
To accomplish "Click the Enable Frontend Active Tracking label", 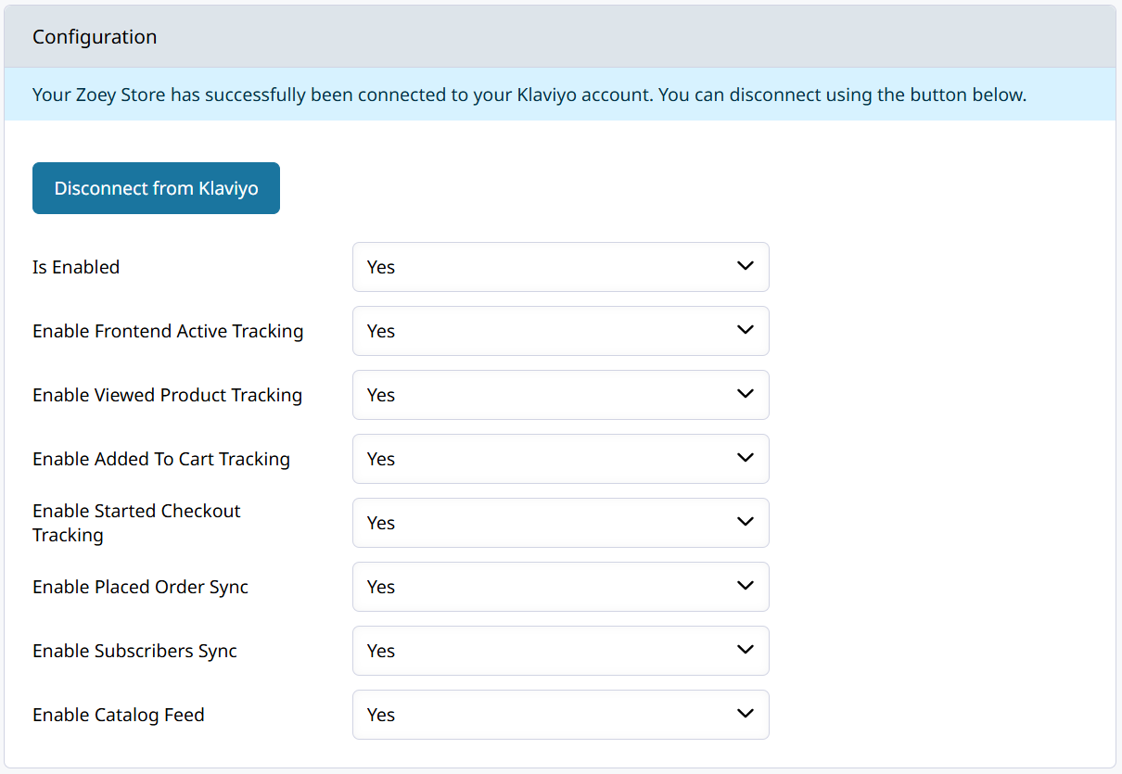I will pyautogui.click(x=168, y=331).
